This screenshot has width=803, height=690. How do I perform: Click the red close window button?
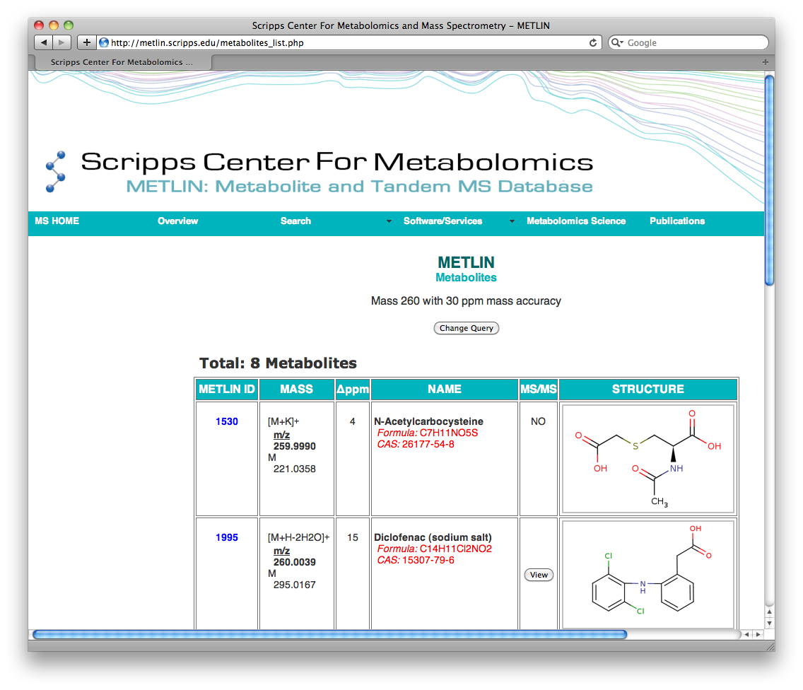pos(39,25)
